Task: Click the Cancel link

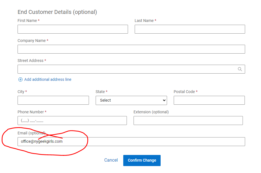Action: point(111,160)
